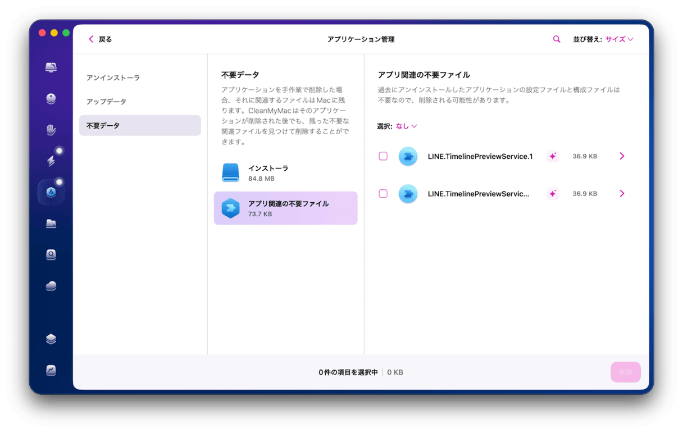
Task: Open Smart Care icon in sidebar
Action: tap(51, 68)
